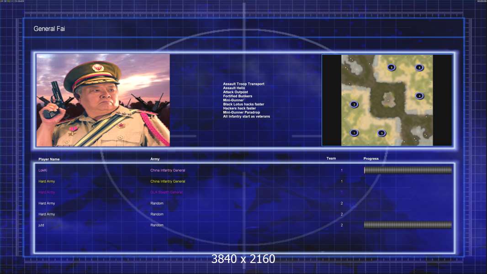
Task: Click player name 'jutd'
Action: [x=41, y=225]
